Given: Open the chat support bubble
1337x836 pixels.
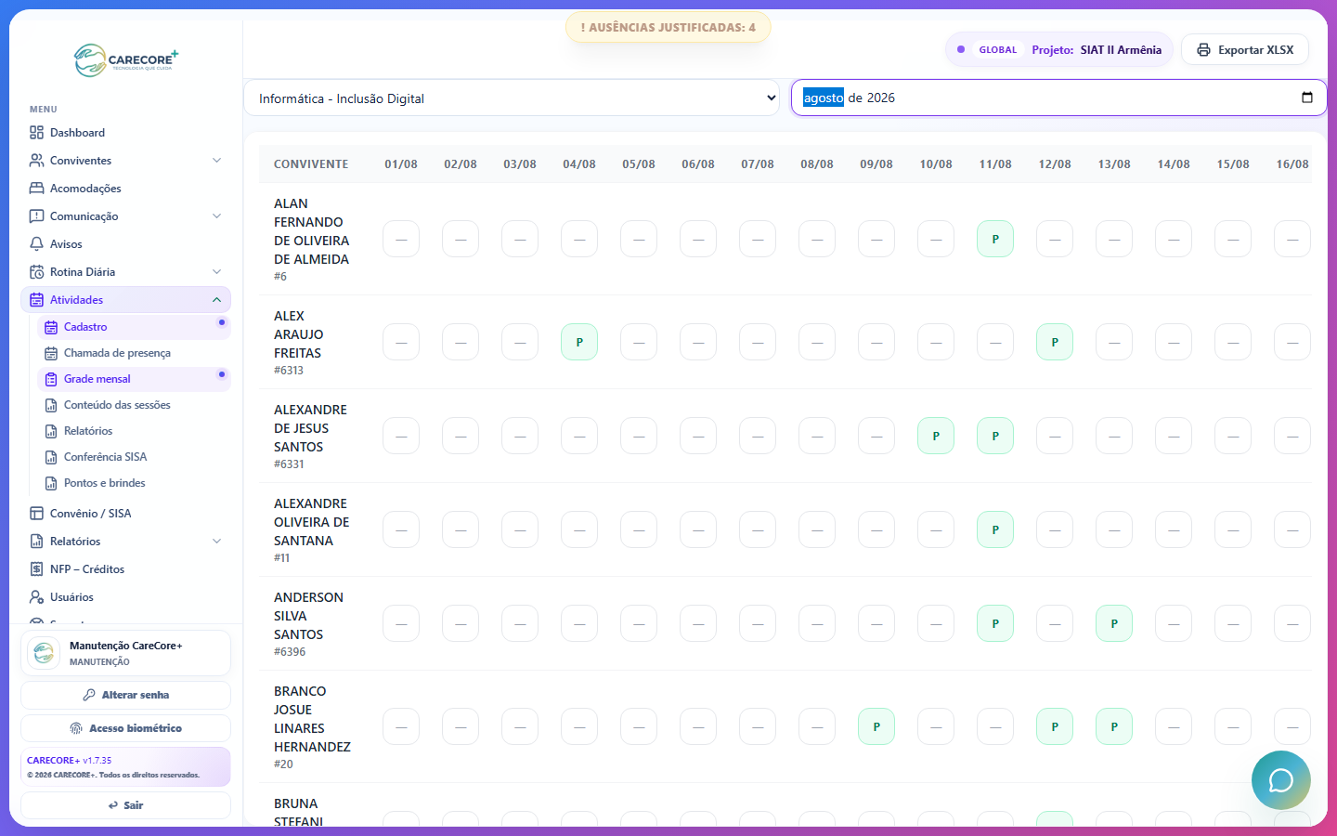Looking at the screenshot, I should click(x=1281, y=780).
